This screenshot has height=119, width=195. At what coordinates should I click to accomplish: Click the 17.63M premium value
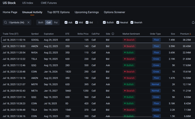click(x=187, y=65)
